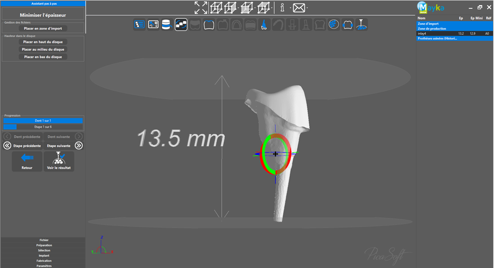Select the inlay4 row in the list

pos(454,34)
